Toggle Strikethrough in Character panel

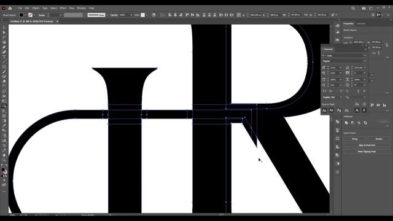coord(364,91)
